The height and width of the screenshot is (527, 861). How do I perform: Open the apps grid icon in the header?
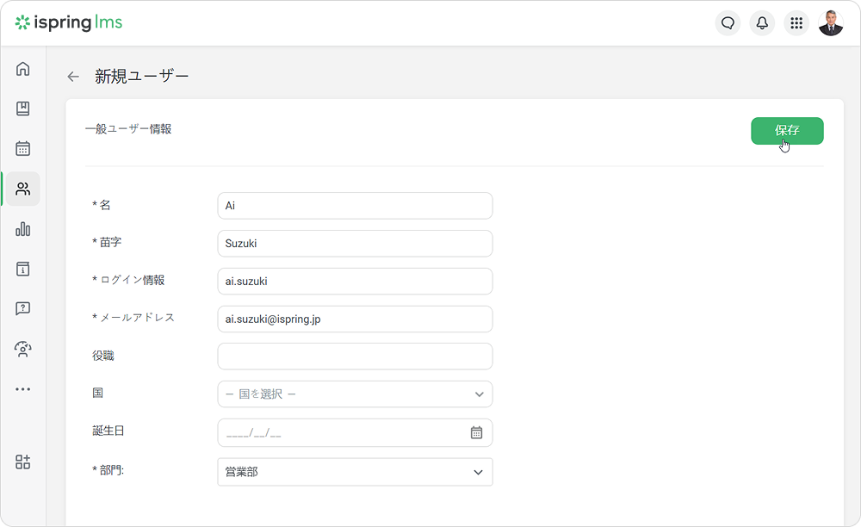796,23
